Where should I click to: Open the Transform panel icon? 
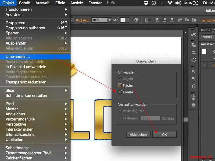pos(193,60)
